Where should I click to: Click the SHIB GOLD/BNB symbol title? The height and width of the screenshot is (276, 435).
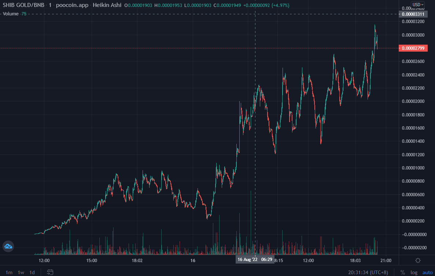(23, 5)
